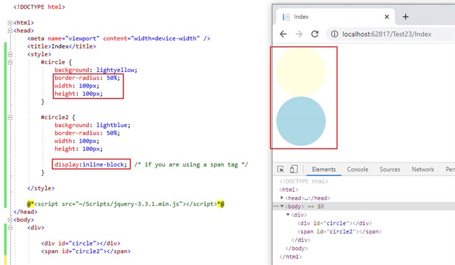Reload the Index page

[x=315, y=34]
